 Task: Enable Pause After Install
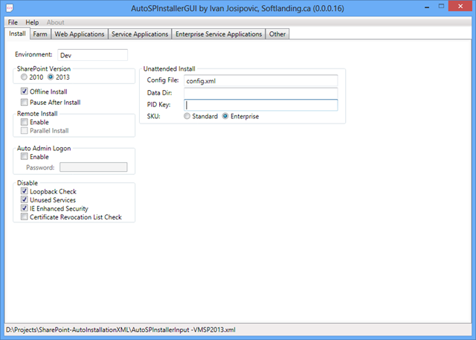coord(24,102)
